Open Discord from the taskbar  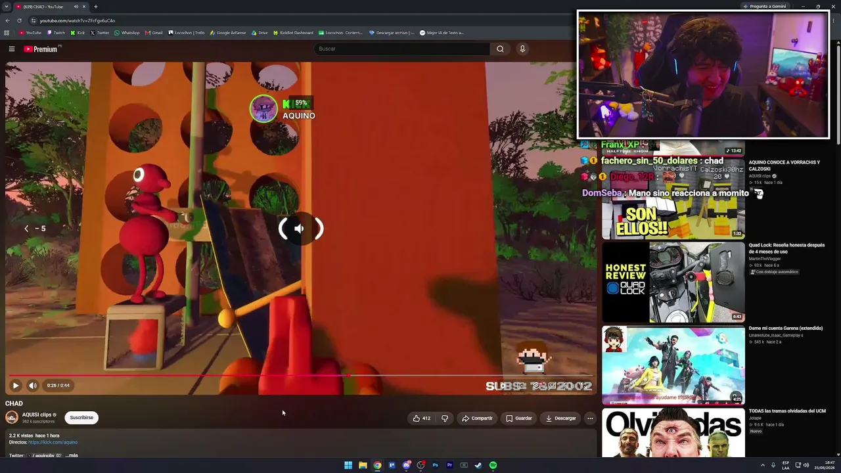(406, 465)
